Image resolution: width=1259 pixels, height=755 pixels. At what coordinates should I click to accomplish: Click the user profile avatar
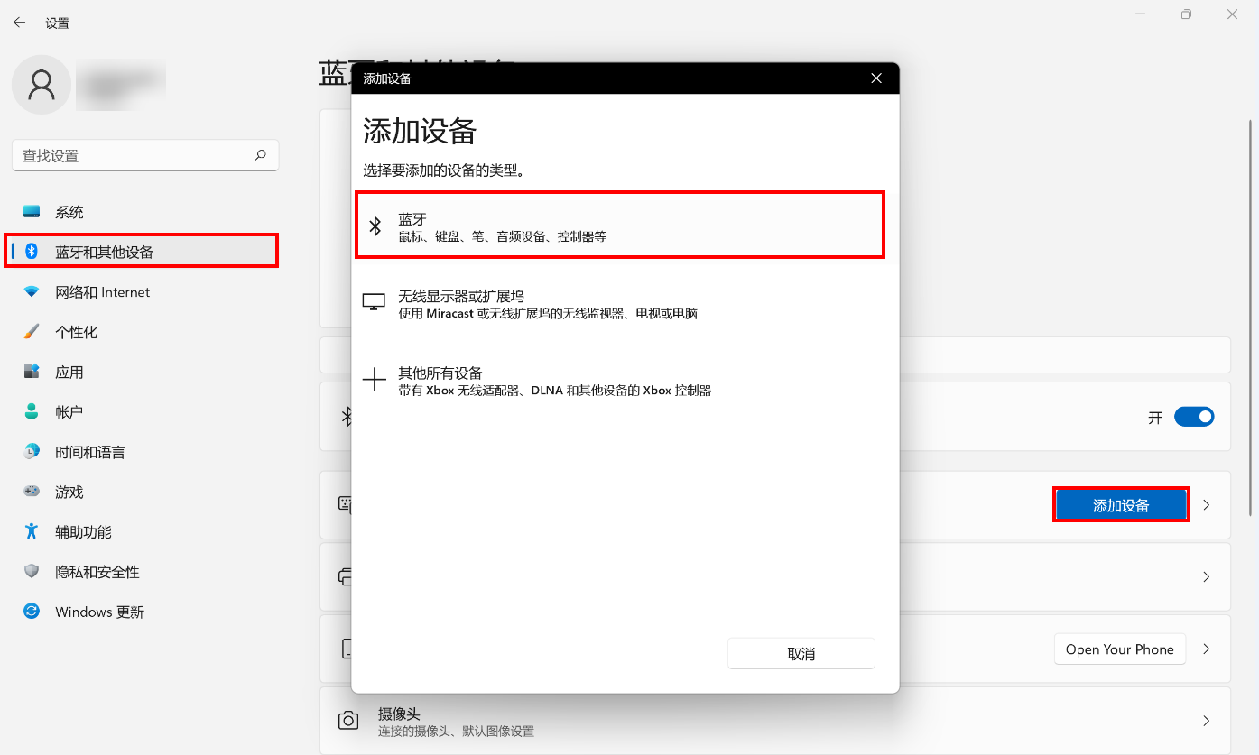click(42, 85)
